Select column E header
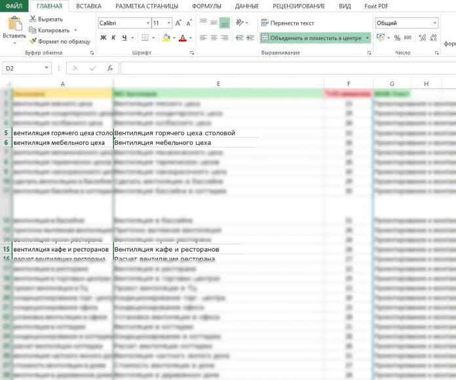Viewport: 456px width, 380px height. (x=218, y=84)
